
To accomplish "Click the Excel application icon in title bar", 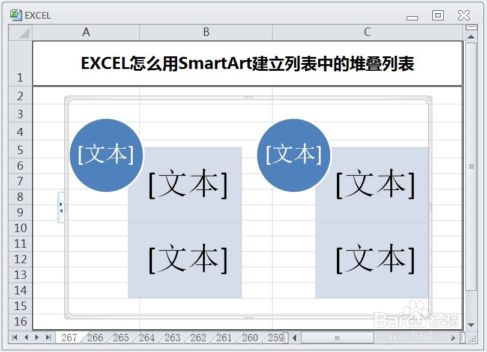I will (16, 15).
